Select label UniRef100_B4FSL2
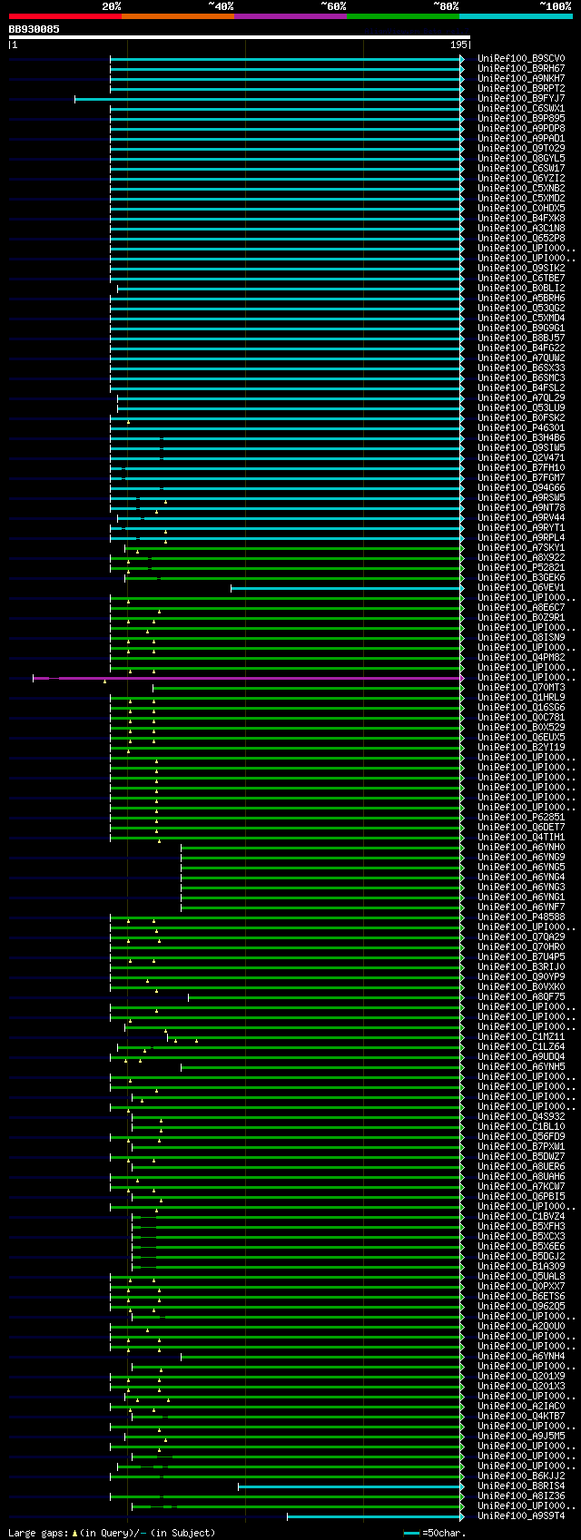Viewport: 581px width, 1540px height. tap(521, 388)
